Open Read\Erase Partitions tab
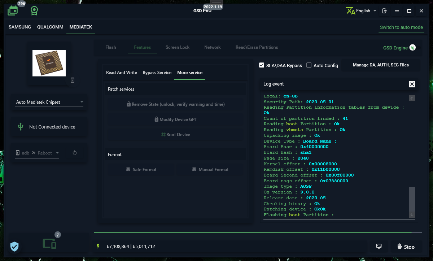The height and width of the screenshot is (261, 433). tap(257, 47)
